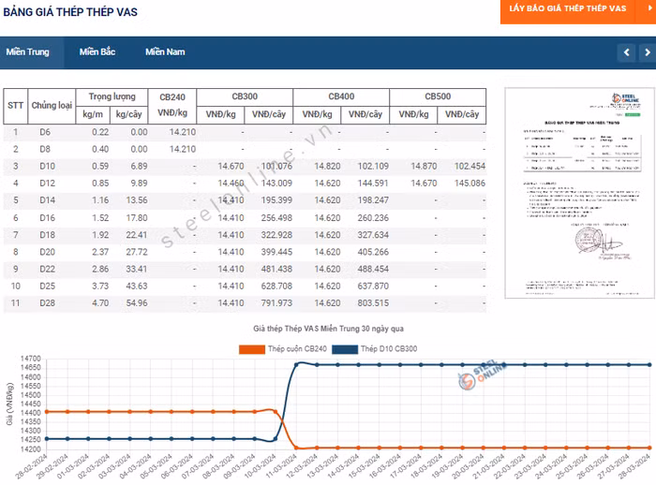The image size is (656, 485).
Task: Open the Miền Nam tab
Action: pos(165,52)
